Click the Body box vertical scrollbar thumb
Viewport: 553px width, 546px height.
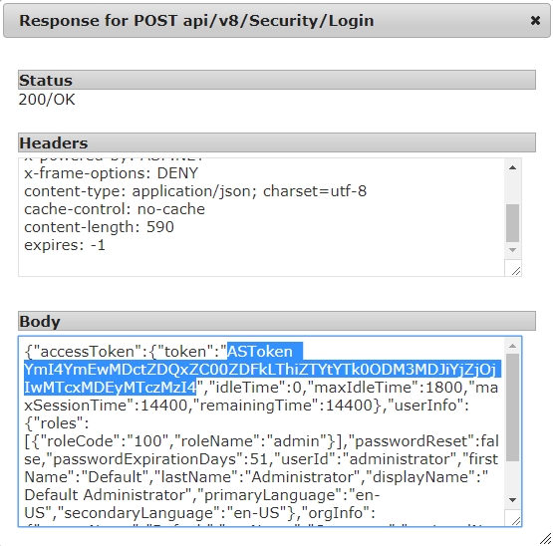click(x=512, y=408)
